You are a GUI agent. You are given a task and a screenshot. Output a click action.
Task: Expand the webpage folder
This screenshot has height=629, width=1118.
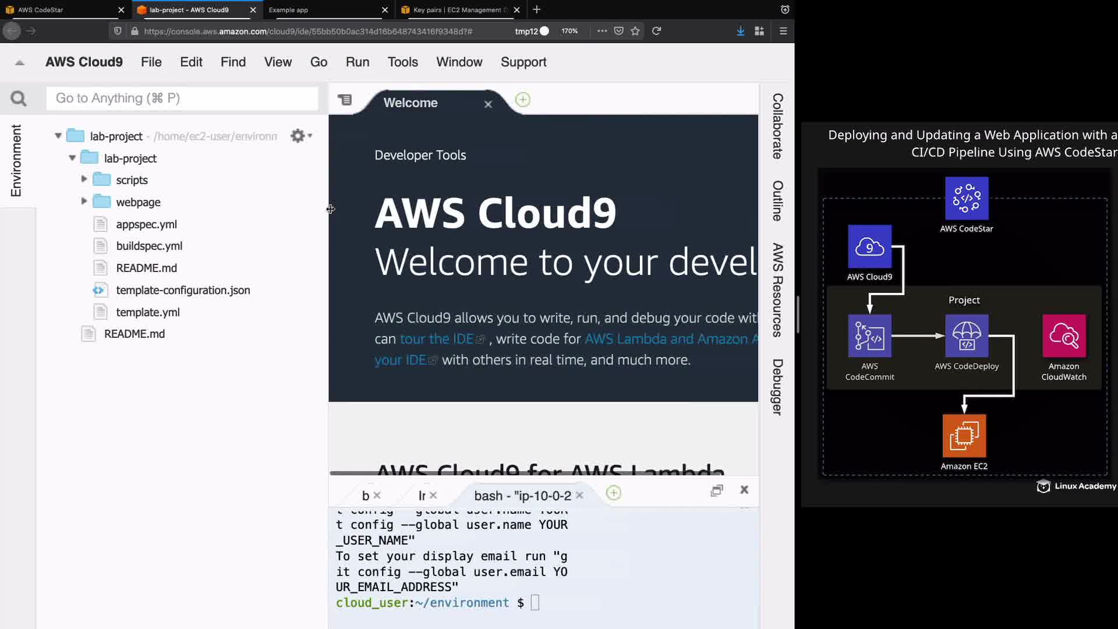pos(84,202)
